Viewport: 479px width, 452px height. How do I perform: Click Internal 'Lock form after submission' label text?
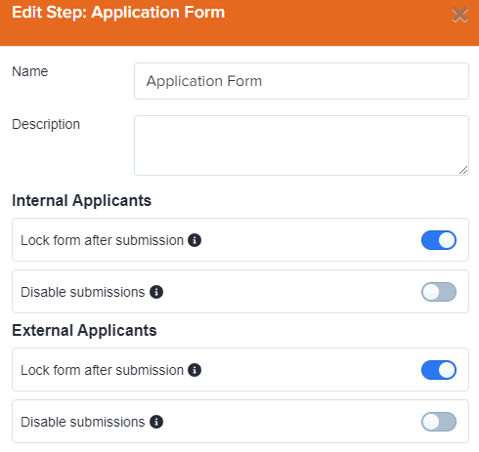pyautogui.click(x=102, y=240)
